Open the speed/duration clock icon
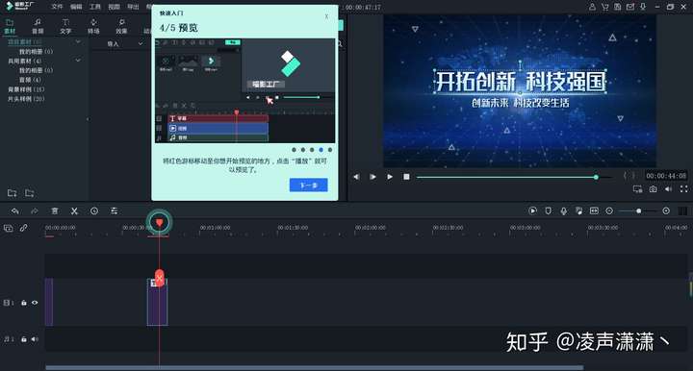693x371 pixels. 94,210
